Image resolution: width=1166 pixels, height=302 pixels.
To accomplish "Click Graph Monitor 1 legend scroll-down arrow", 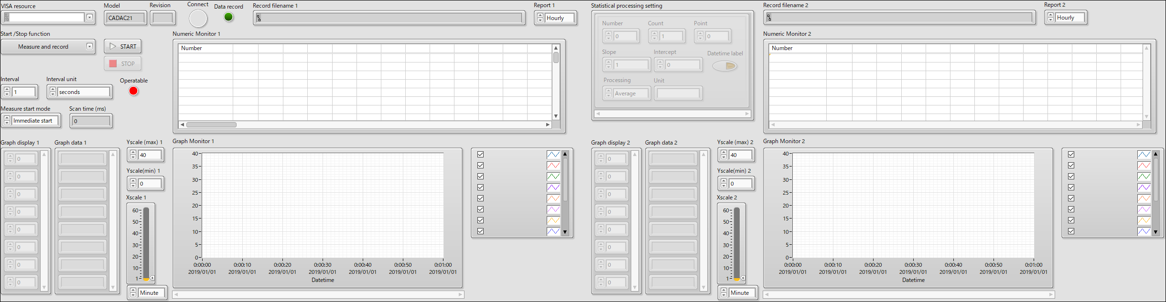I will [565, 232].
